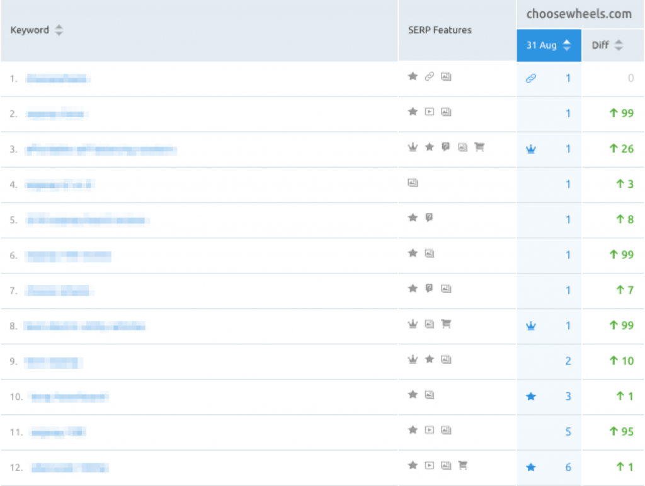Click the blue link icon beside position 1
Screen dimensions: 645x486
point(531,78)
